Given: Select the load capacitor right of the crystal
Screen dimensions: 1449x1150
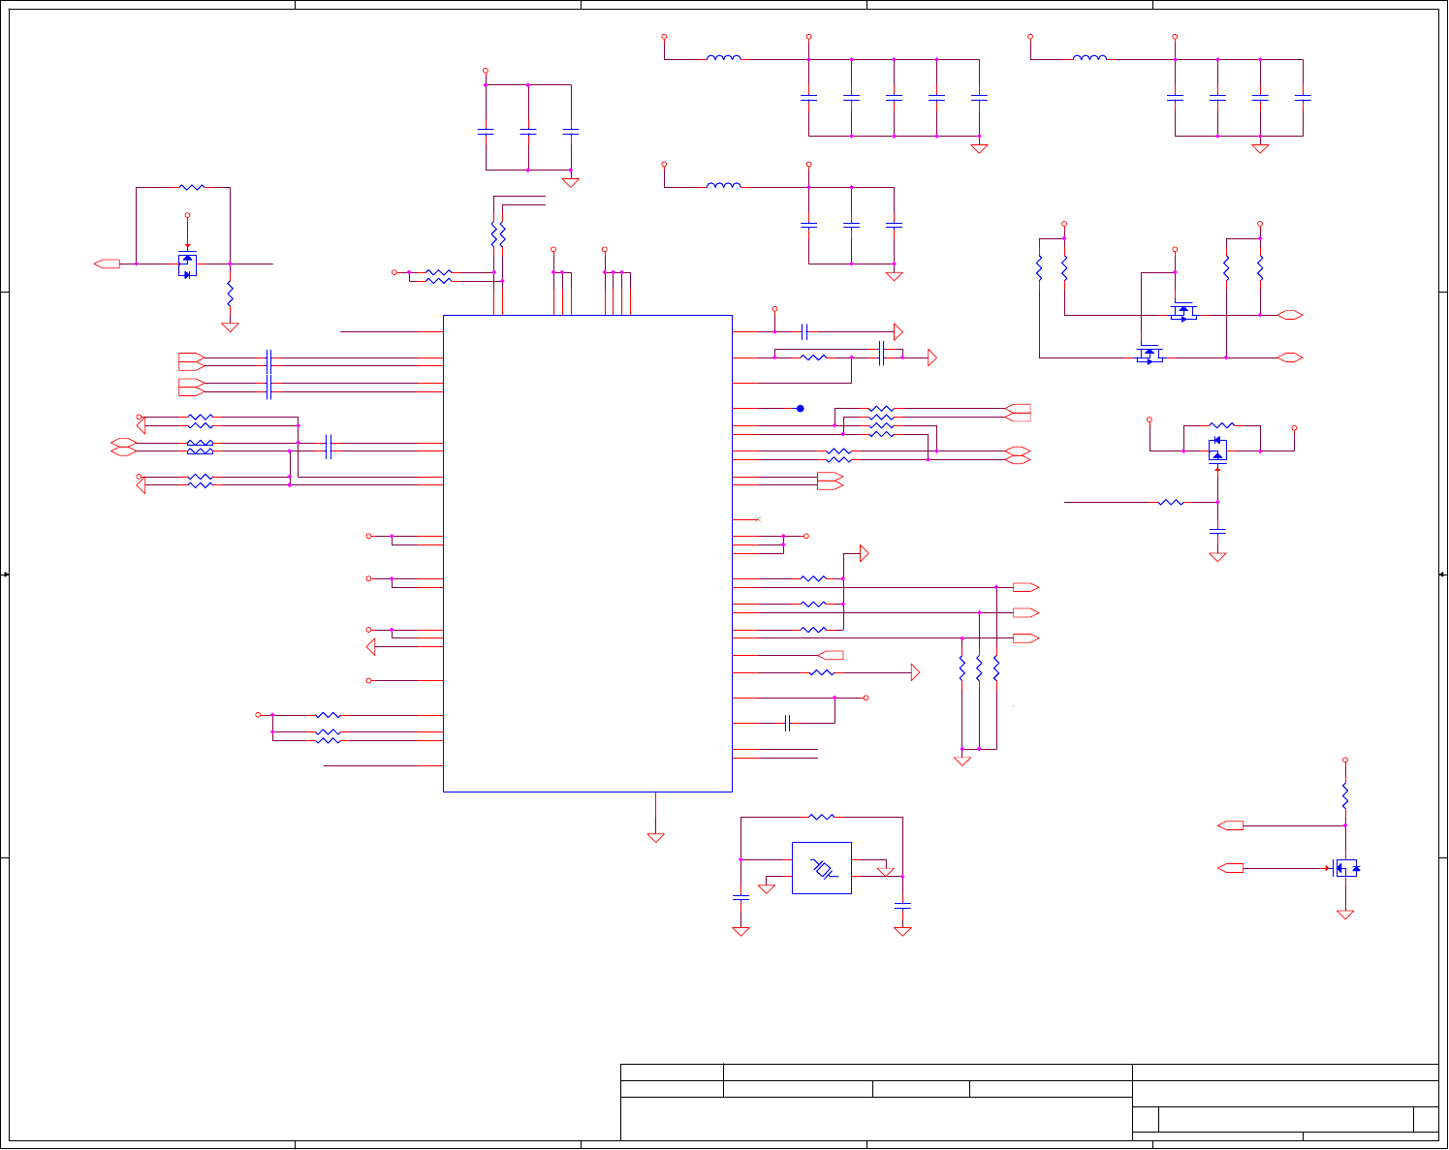Looking at the screenshot, I should click(902, 905).
